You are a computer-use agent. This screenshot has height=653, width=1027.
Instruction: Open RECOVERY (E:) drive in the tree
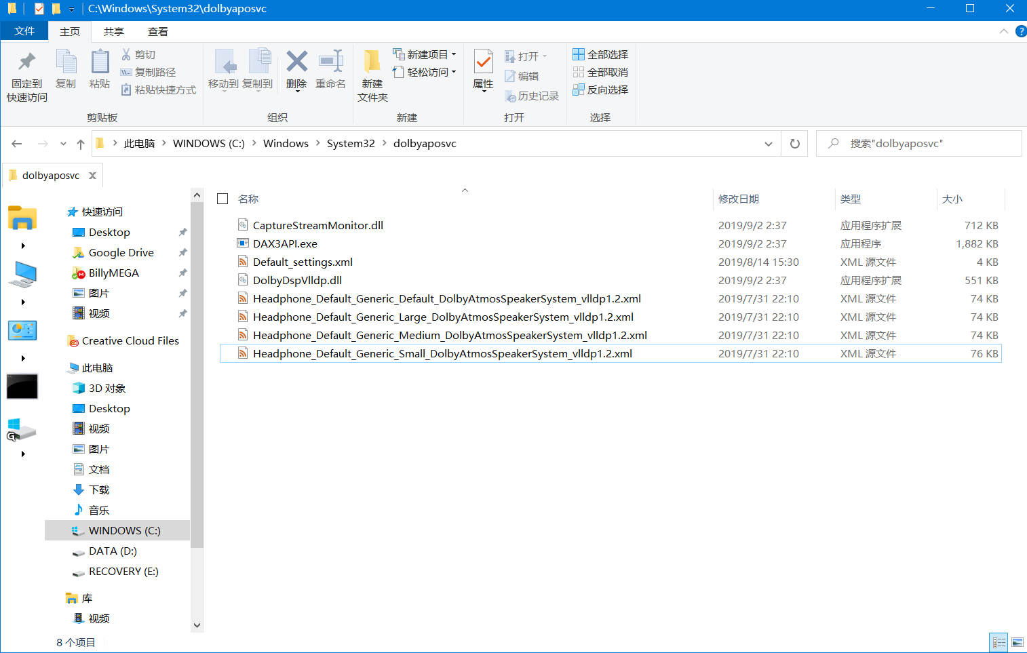123,572
